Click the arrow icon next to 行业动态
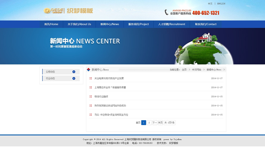Viewport: 265px width, 147px height. 74,78
